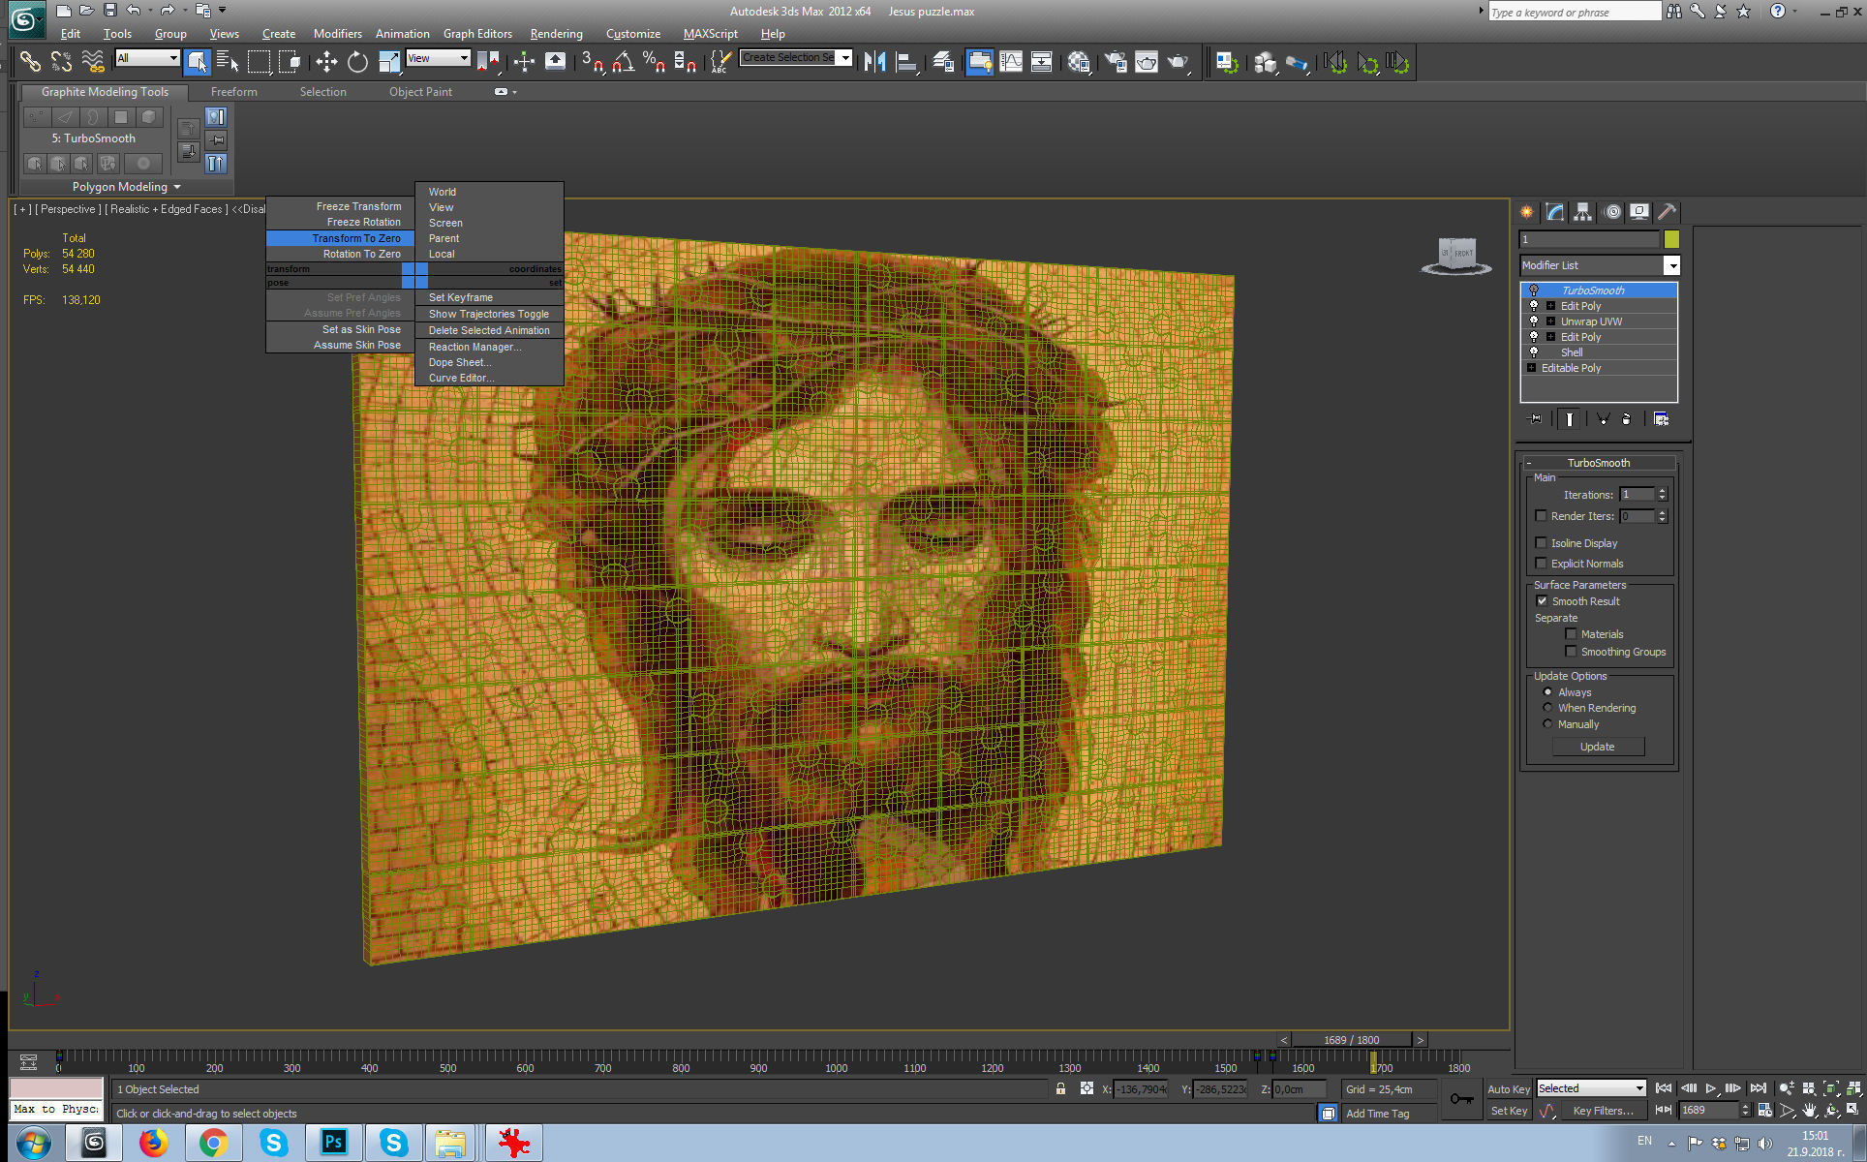Screen dimensions: 1867x1162
Task: Open the Material Editor icon
Action: (x=1078, y=62)
